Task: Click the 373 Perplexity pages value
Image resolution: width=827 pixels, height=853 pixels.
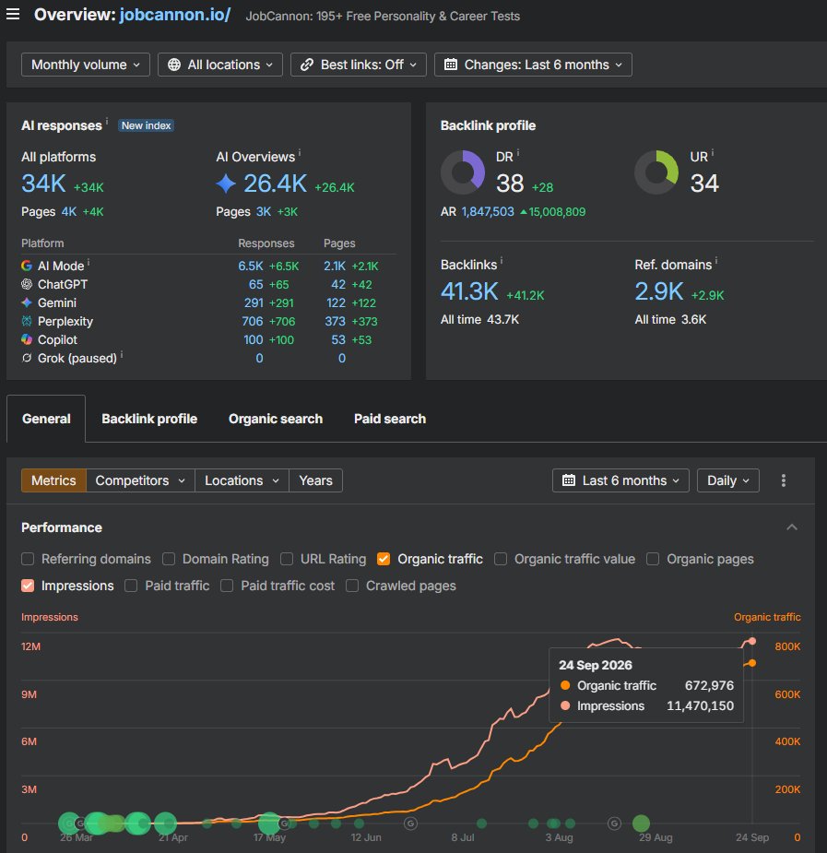Action: (x=335, y=322)
